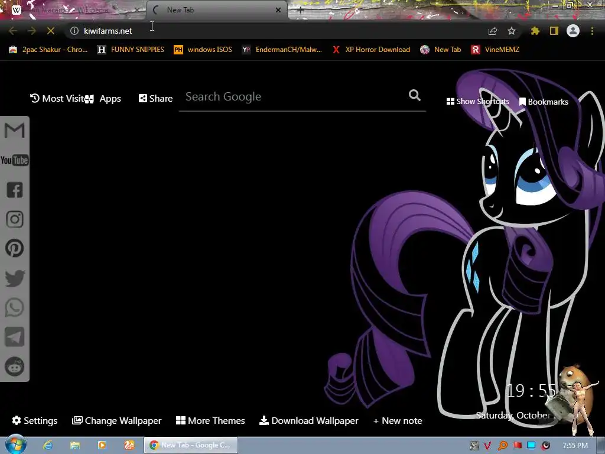The image size is (605, 454).
Task: Share this page icon in address bar
Action: 493,31
